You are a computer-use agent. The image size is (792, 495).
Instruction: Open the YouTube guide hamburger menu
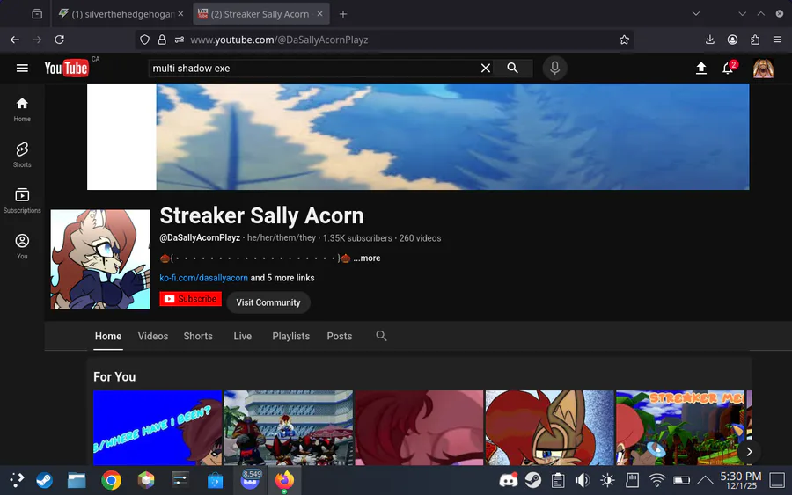[x=22, y=68]
